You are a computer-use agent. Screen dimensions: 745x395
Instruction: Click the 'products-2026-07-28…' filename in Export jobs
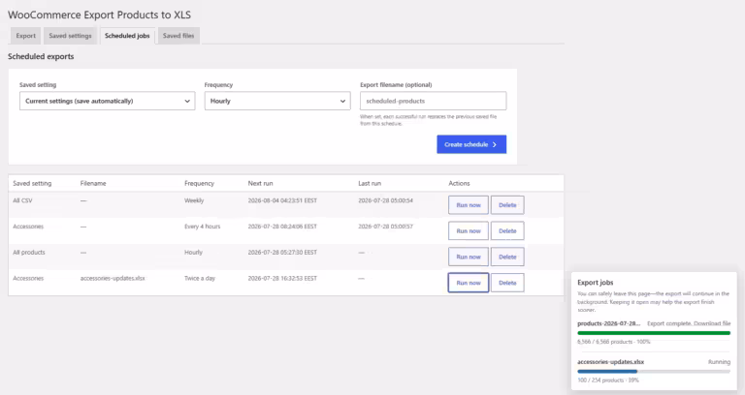(x=609, y=323)
